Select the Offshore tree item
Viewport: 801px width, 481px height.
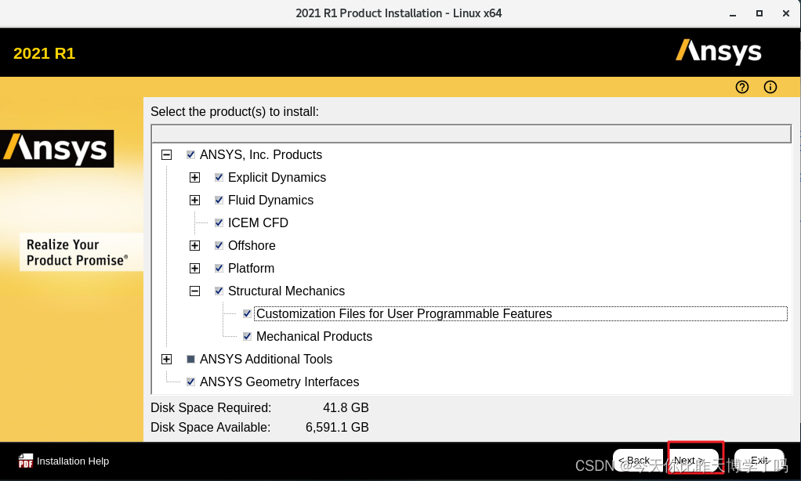pos(252,246)
